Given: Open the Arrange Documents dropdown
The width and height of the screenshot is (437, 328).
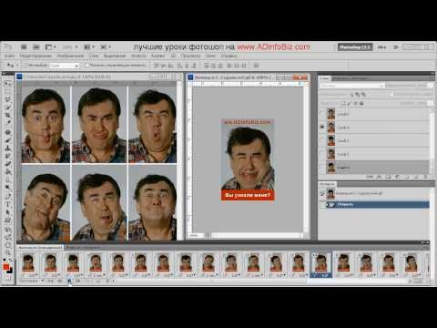Looking at the screenshot, I should (88, 47).
